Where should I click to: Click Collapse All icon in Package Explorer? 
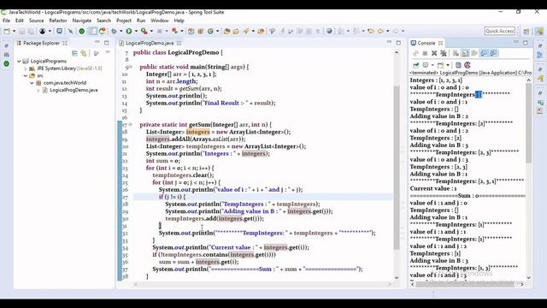click(x=74, y=53)
